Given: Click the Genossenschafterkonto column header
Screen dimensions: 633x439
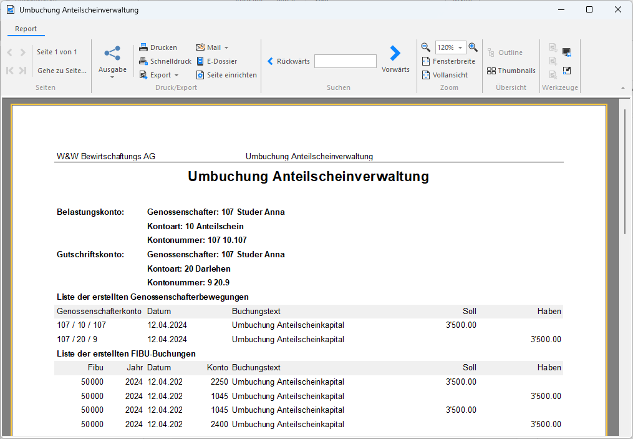Looking at the screenshot, I should tap(99, 311).
